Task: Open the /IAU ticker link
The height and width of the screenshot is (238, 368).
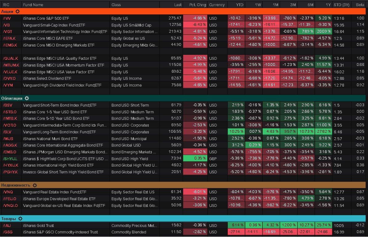Action: point(7,226)
